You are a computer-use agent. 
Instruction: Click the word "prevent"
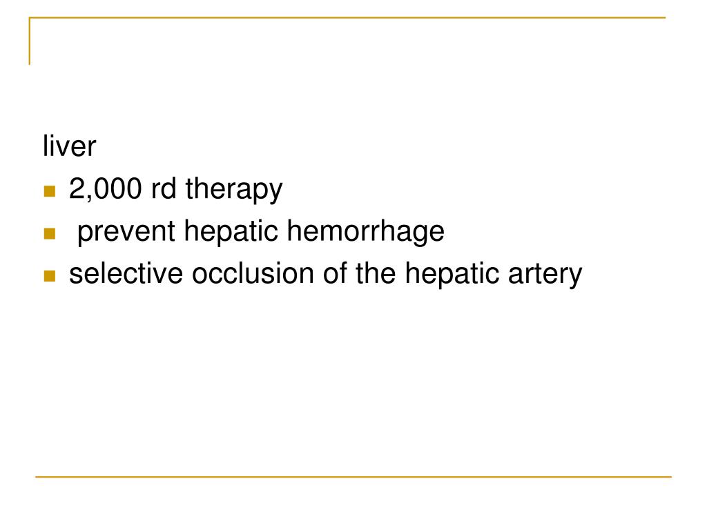tap(126, 232)
